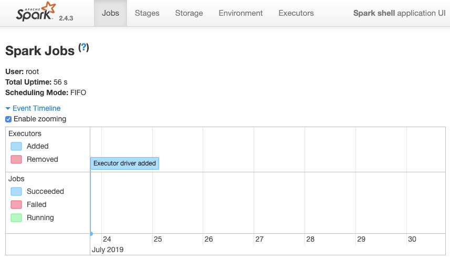Select the Executors tab
The height and width of the screenshot is (259, 450).
pos(296,13)
